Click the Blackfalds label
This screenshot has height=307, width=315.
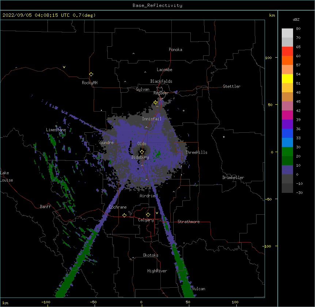pos(161,81)
